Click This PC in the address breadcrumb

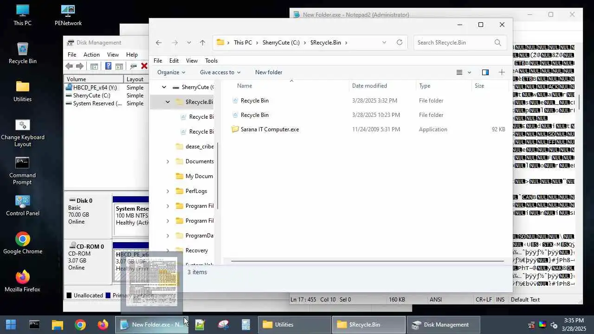243,43
